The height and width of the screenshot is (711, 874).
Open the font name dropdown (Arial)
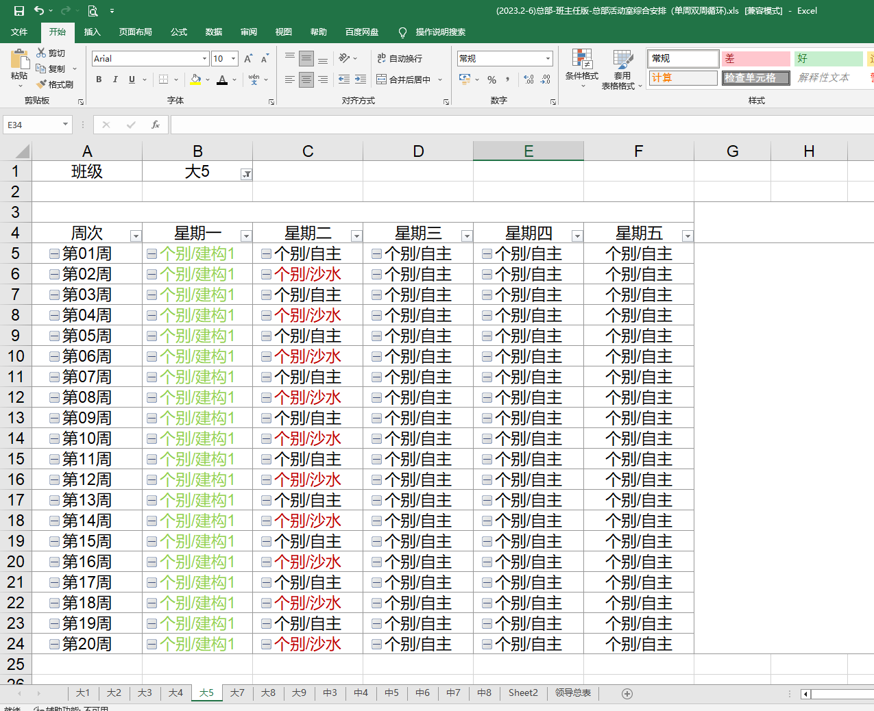click(x=204, y=59)
